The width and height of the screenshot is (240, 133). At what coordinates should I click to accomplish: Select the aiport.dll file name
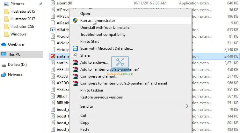coord(64,3)
